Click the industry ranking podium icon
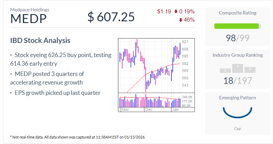Screen dimensions: 273x144 pyautogui.click(x=237, y=68)
